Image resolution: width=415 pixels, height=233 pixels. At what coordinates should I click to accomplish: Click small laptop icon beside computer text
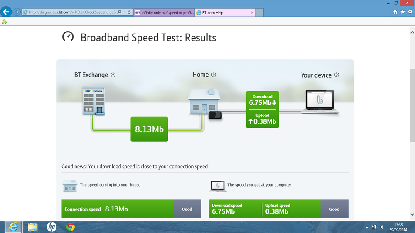click(x=218, y=186)
